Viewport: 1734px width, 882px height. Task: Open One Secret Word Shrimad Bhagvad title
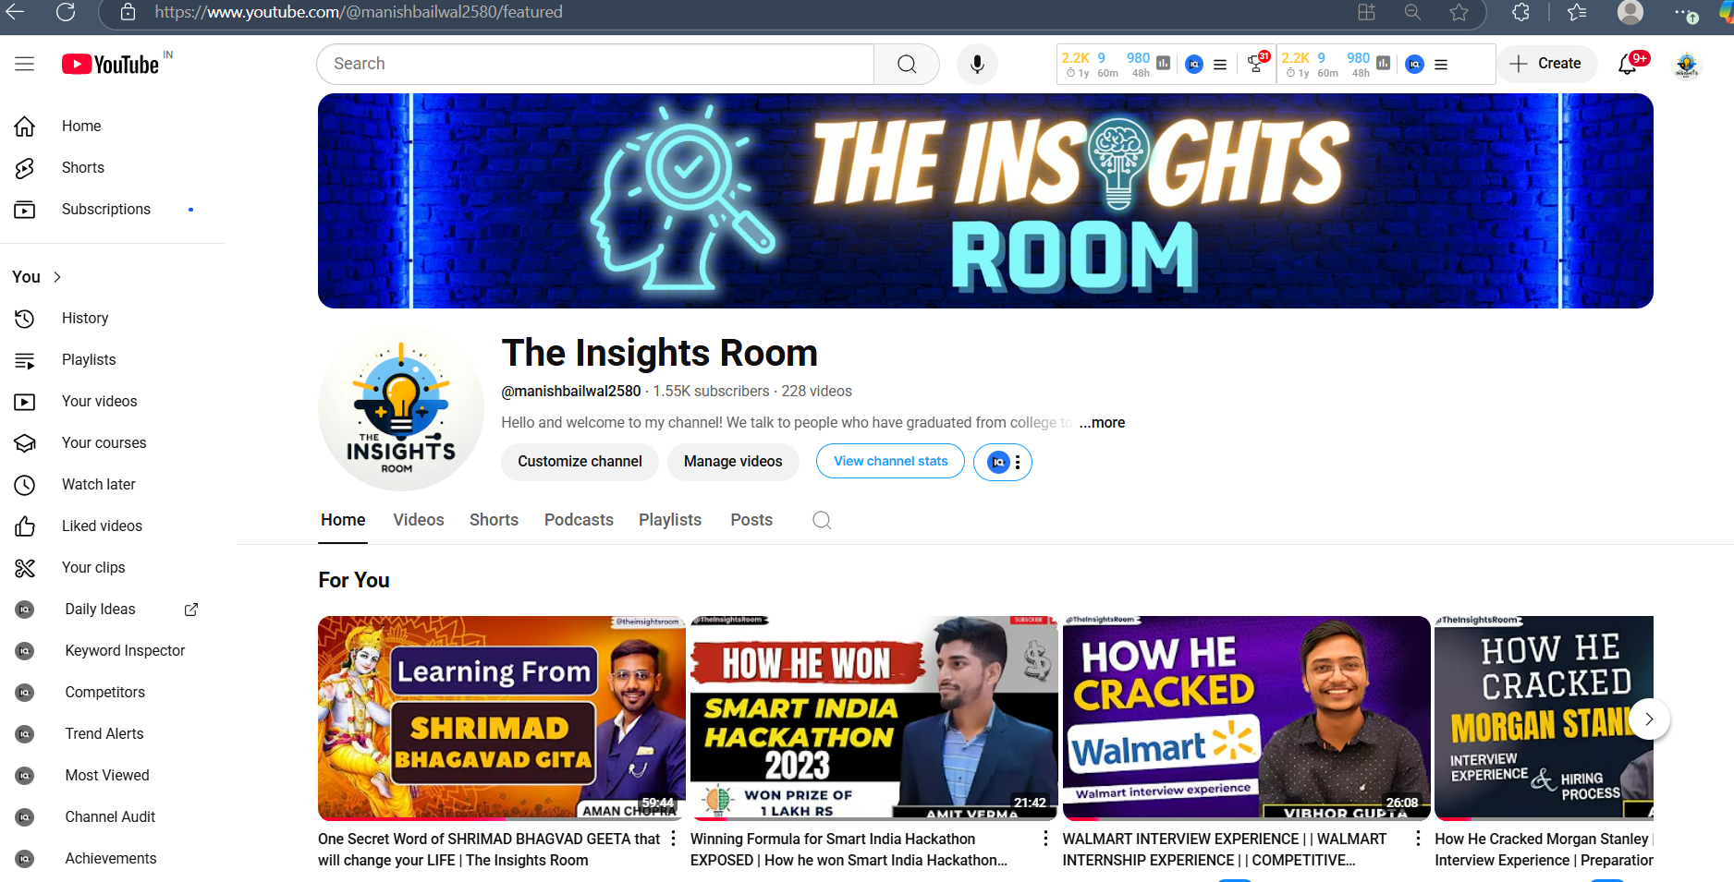489,850
